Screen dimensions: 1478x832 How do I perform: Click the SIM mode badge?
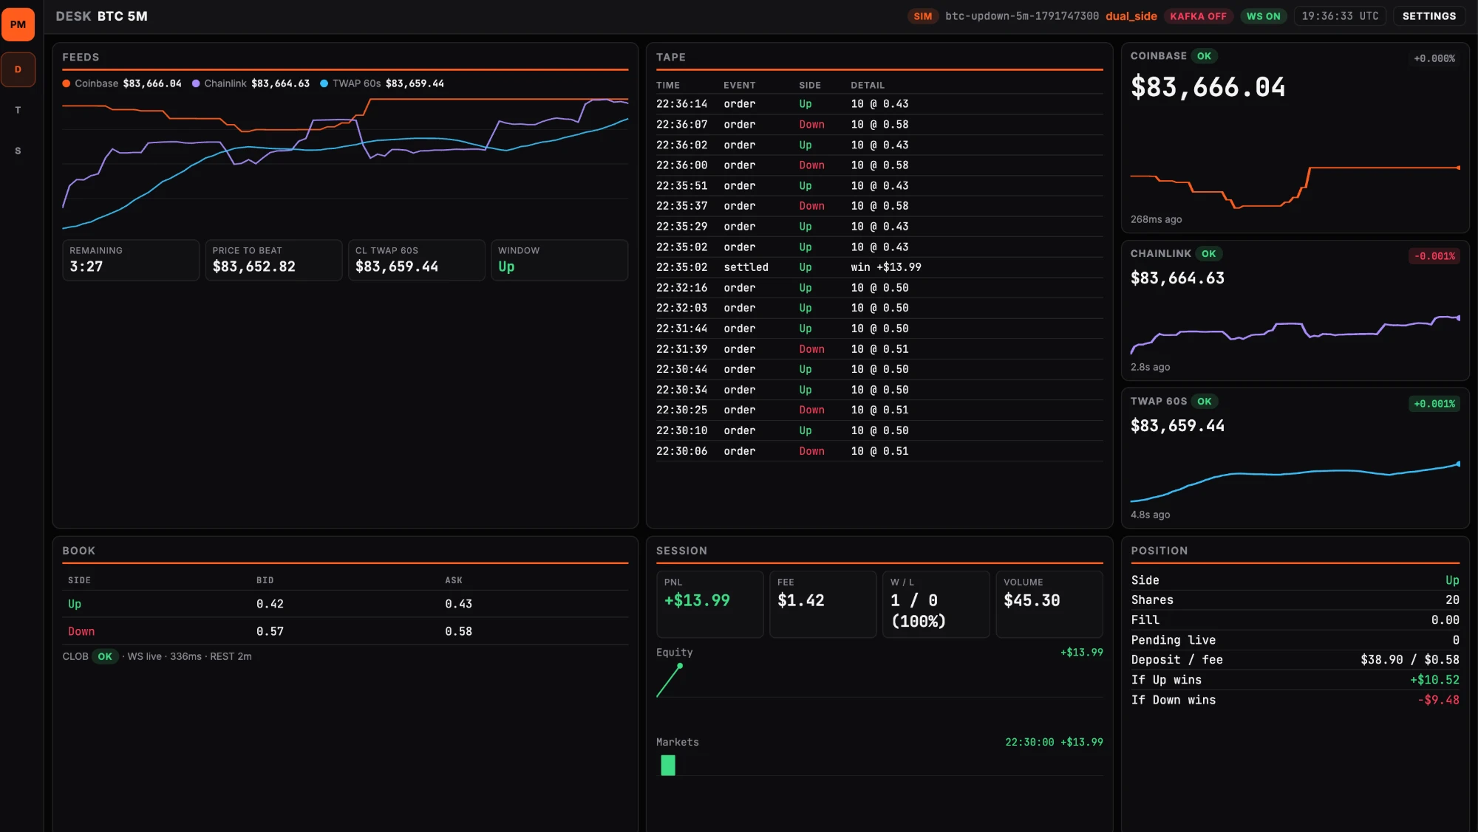click(x=922, y=16)
